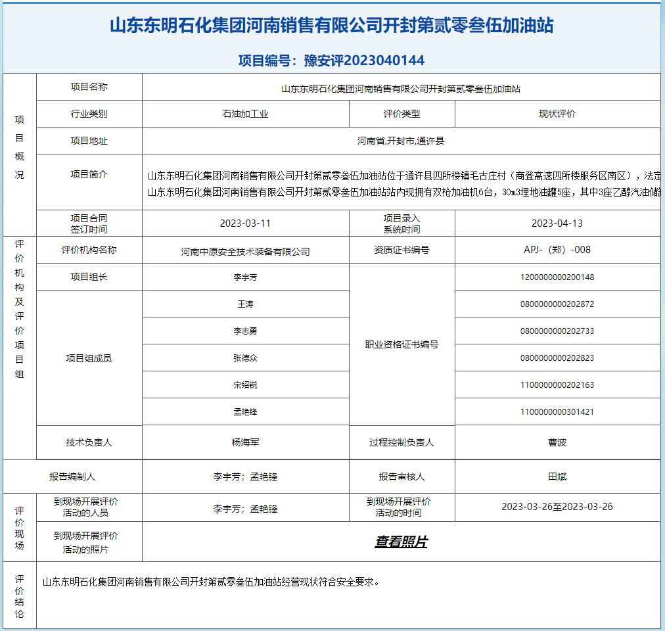The image size is (665, 631).
Task: Click the 过程控制负责人 label
Action: point(401,442)
